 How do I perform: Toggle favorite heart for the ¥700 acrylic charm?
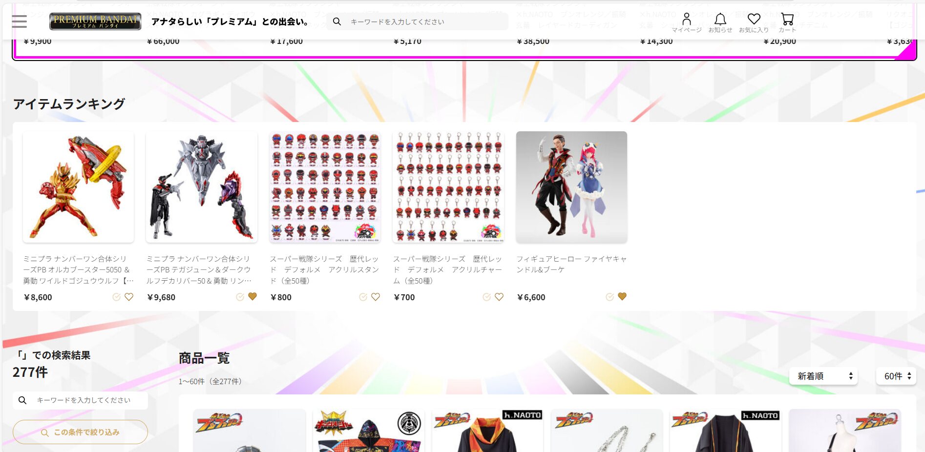click(499, 297)
